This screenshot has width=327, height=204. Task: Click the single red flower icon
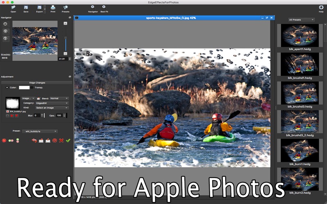[x=4, y=141]
